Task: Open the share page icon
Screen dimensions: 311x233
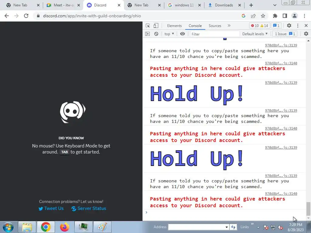Action: pyautogui.click(x=253, y=16)
